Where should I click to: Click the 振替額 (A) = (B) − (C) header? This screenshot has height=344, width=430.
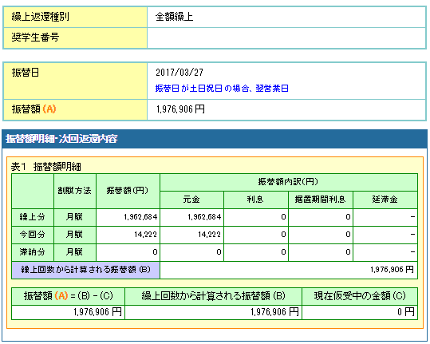[69, 296]
